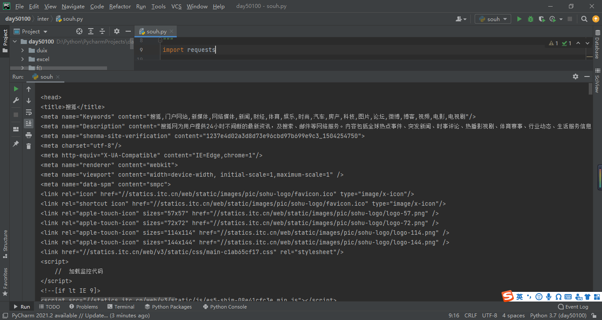Collapse all in Project panel
The image size is (602, 320).
pos(102,31)
